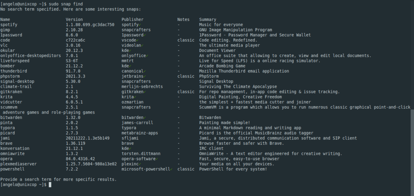Viewport: 414px width, 196px height.
Task: Click the checkmark beside jetbrains publisher
Action: pos(144,76)
